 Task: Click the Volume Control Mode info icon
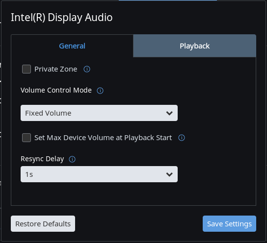click(x=100, y=91)
